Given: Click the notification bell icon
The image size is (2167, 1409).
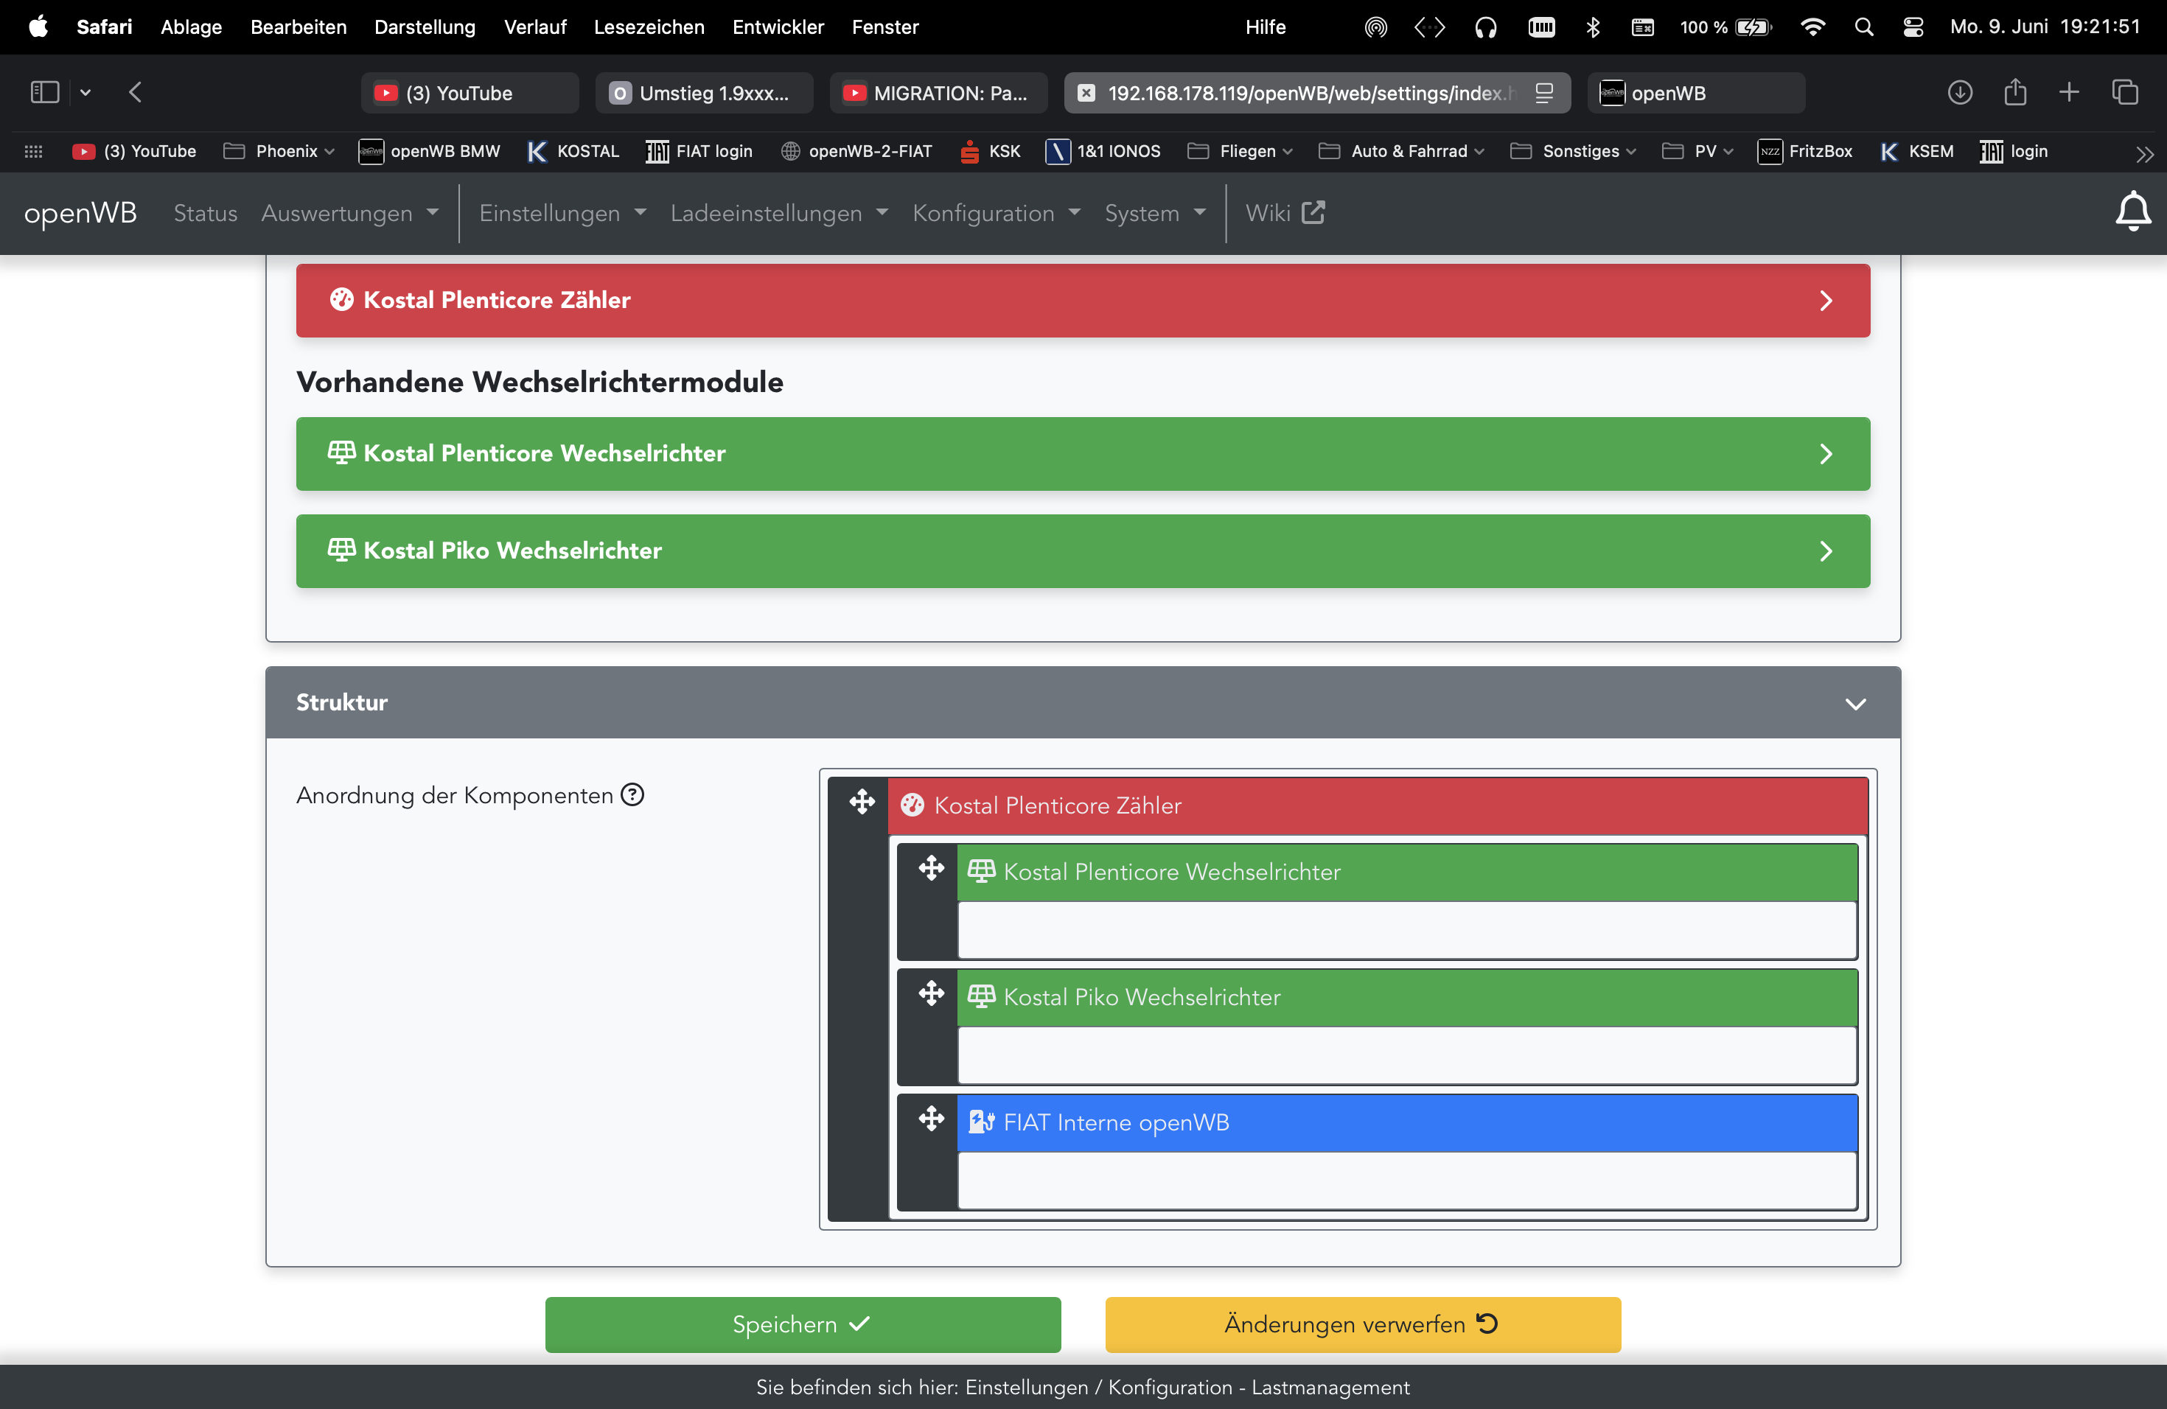Looking at the screenshot, I should pyautogui.click(x=2132, y=212).
